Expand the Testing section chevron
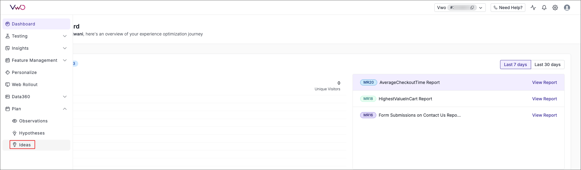The width and height of the screenshot is (581, 170). pos(65,36)
